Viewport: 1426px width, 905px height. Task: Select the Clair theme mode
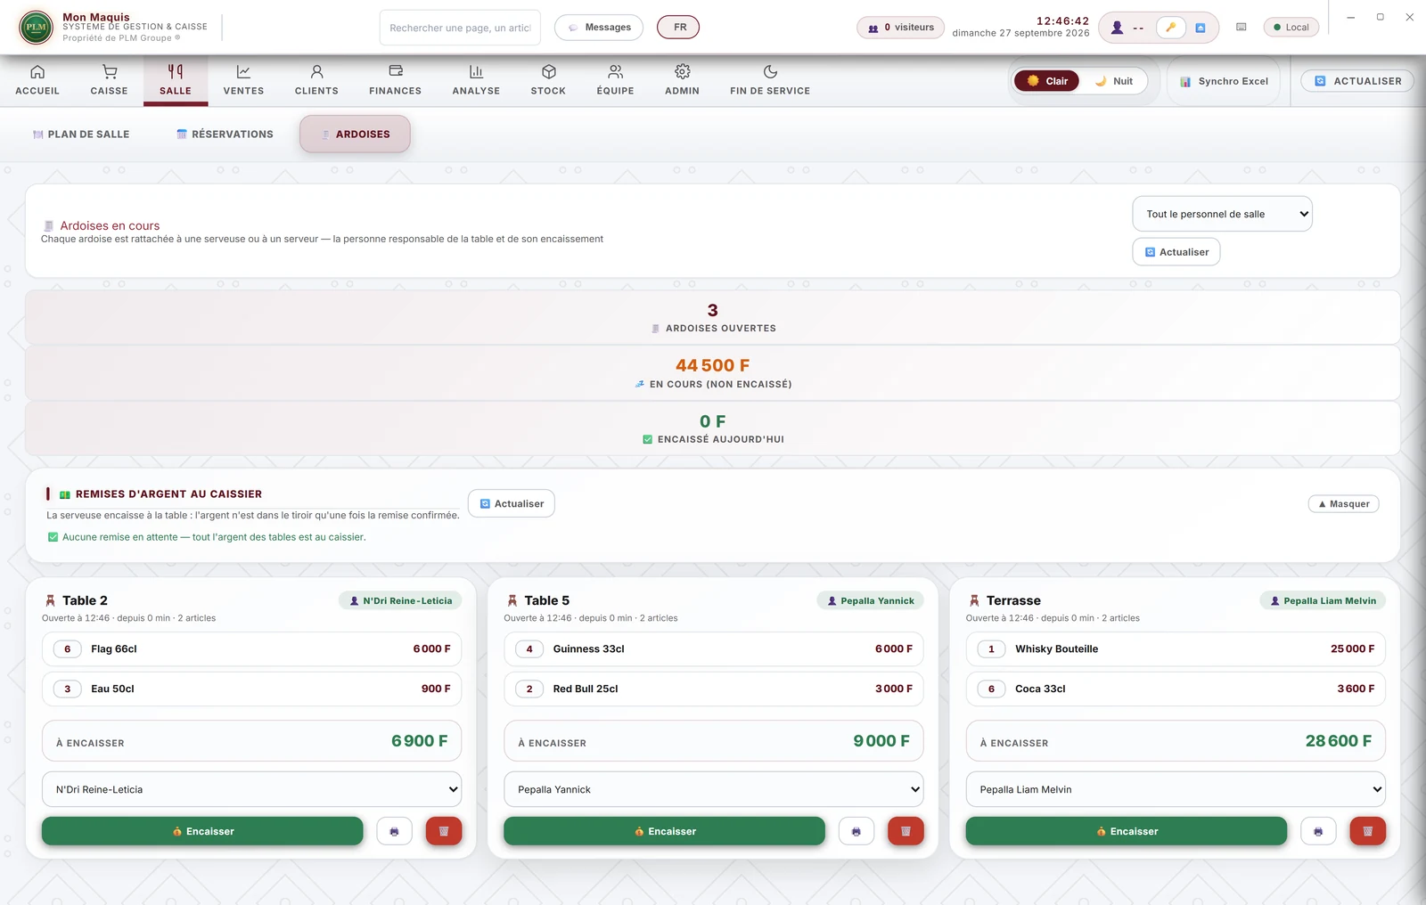pyautogui.click(x=1047, y=81)
